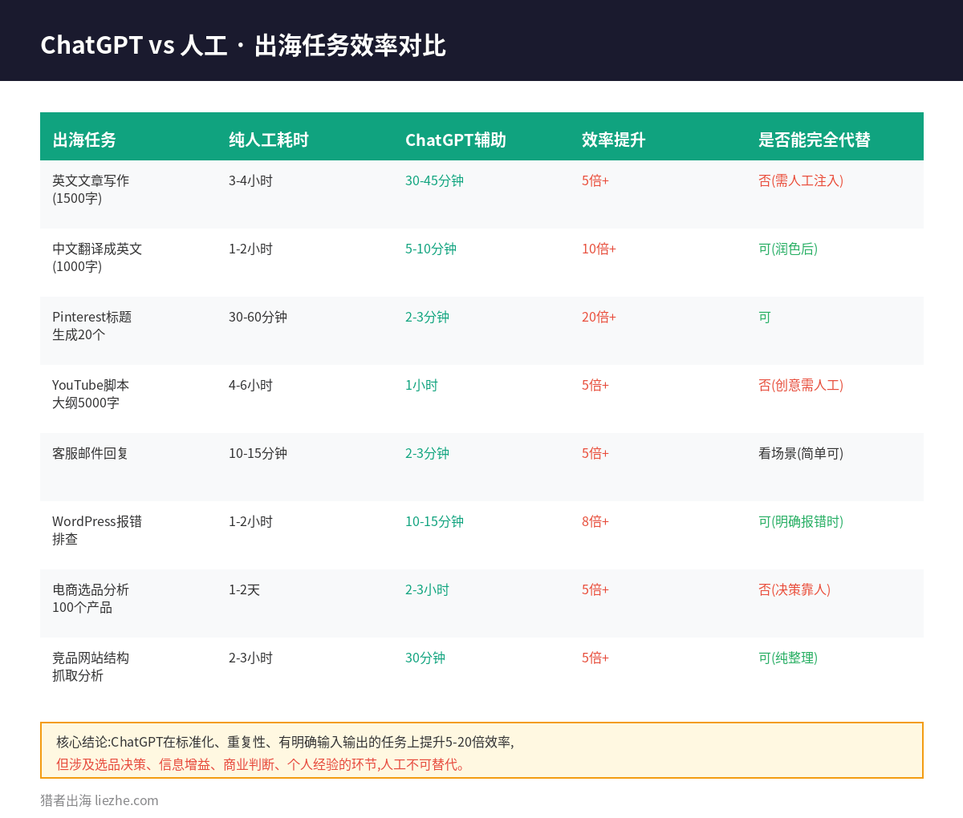963x818 pixels.
Task: Click the '10倍+' efficiency cell
Action: (599, 249)
